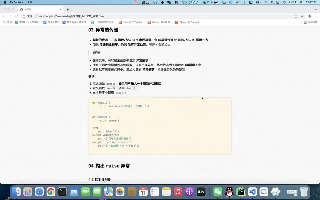Viewport: 320px width, 200px height.
Task: Open the 有道云笔记 bookmark
Action: (51, 22)
